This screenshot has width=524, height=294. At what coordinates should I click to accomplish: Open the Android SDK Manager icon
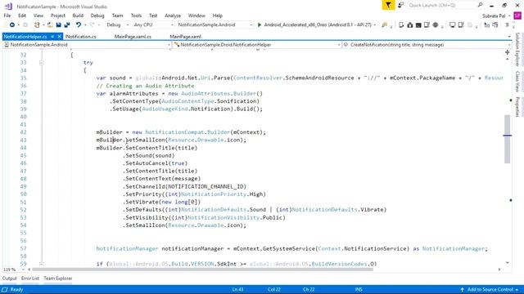click(410, 25)
